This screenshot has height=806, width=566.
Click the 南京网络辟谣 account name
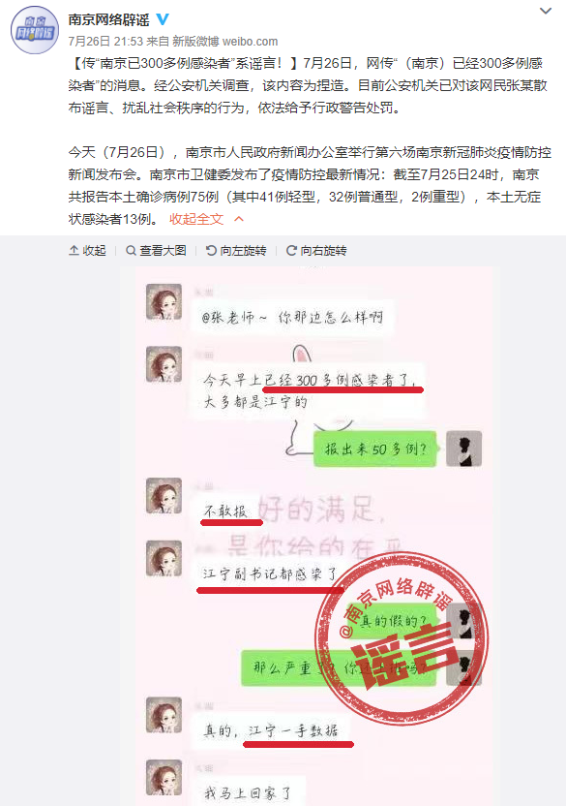coord(109,19)
